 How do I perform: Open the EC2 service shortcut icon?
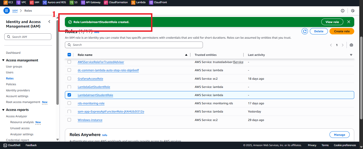tap(6, 2)
